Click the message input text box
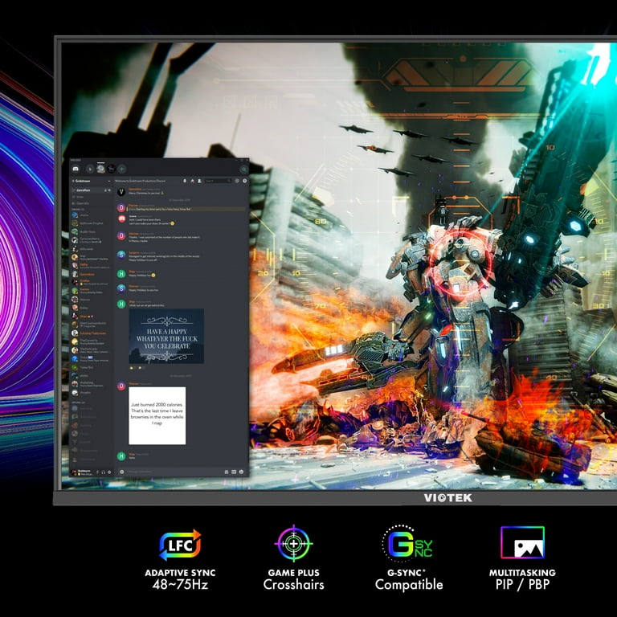This screenshot has width=617, height=617. point(174,472)
